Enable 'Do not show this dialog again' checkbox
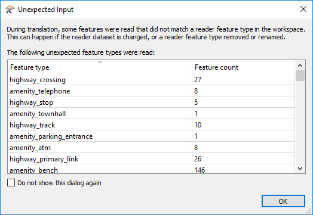Viewport: 313px width, 215px height. coord(11,183)
